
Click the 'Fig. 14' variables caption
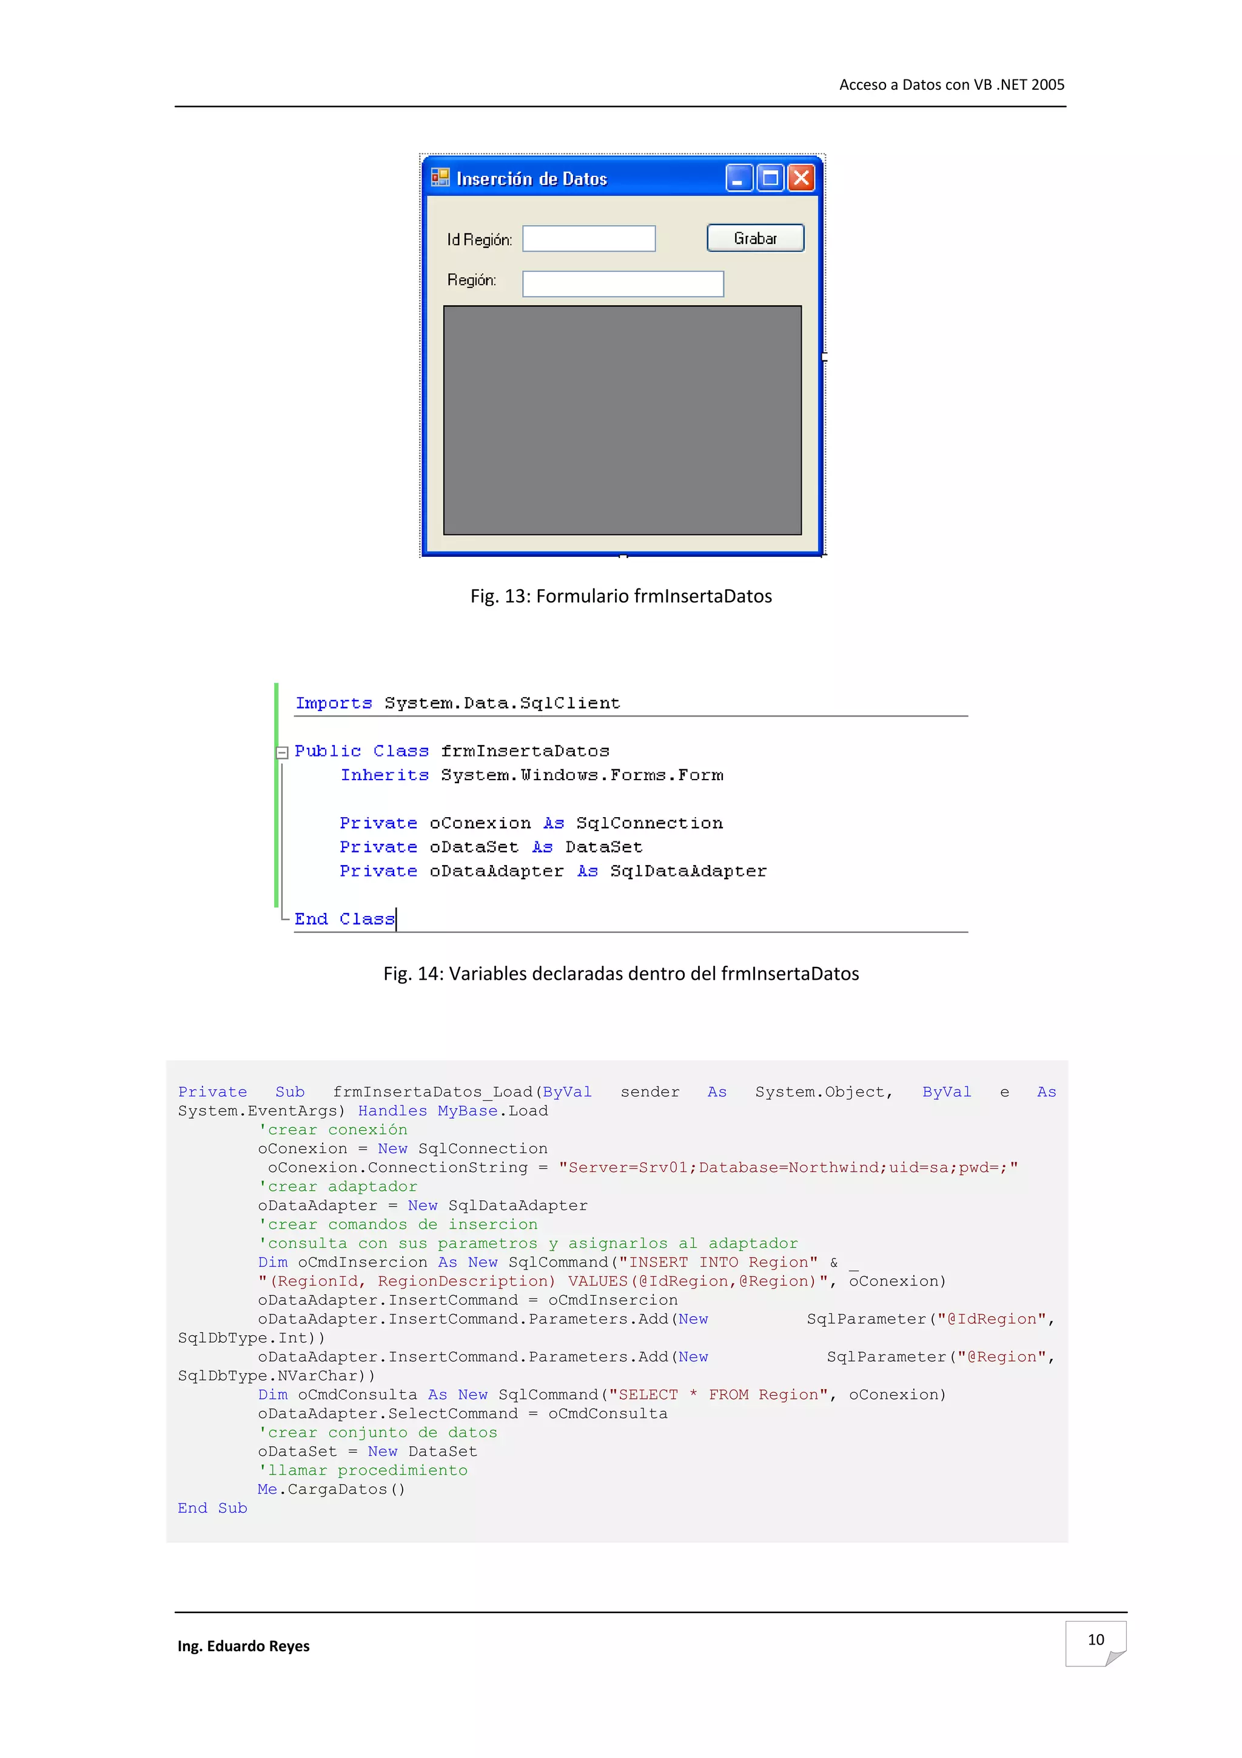pyautogui.click(x=620, y=973)
